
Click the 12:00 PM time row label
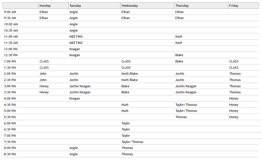pyautogui.click(x=11, y=49)
